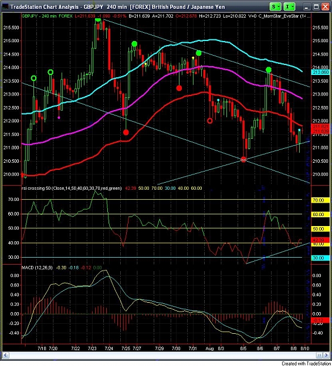Viewport: 332px width, 366px height.
Task: Click the A=211.702 ask value
Action: tap(162, 16)
